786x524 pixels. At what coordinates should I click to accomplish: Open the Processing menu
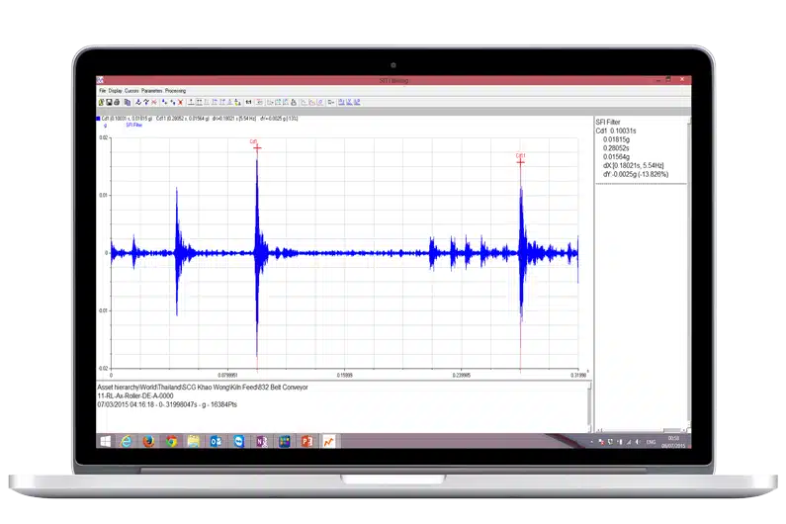pos(175,91)
